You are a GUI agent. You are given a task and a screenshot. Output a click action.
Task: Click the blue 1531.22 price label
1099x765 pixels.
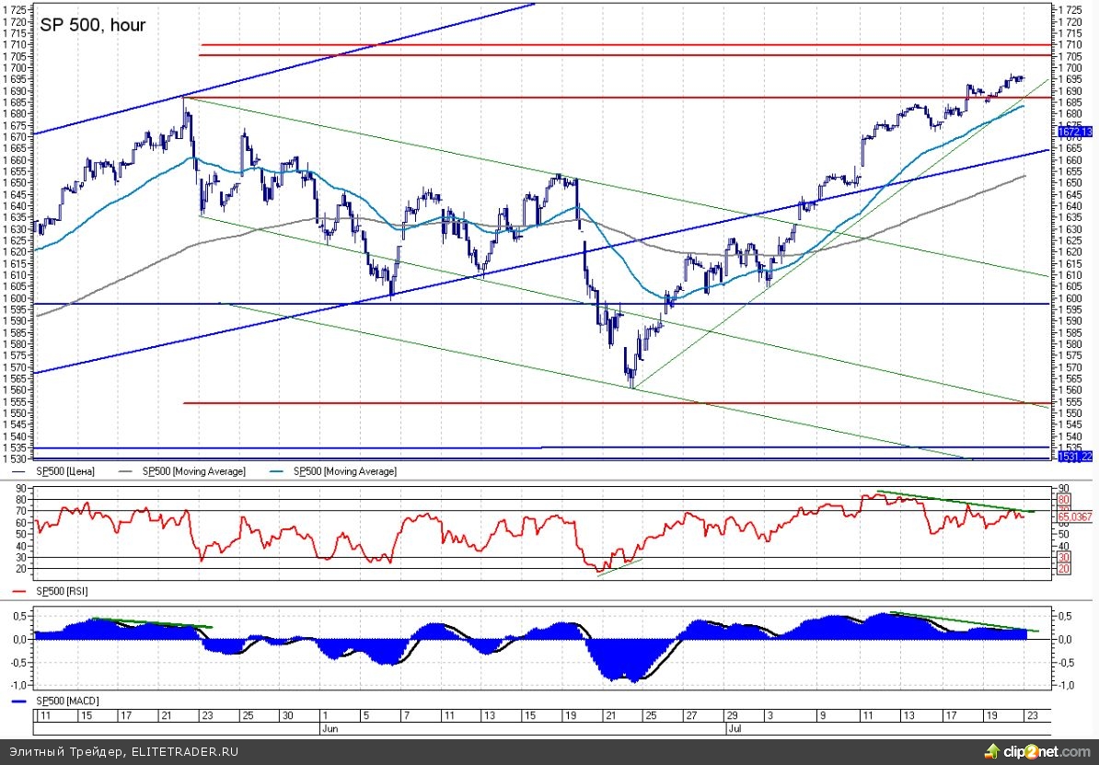coord(1073,457)
